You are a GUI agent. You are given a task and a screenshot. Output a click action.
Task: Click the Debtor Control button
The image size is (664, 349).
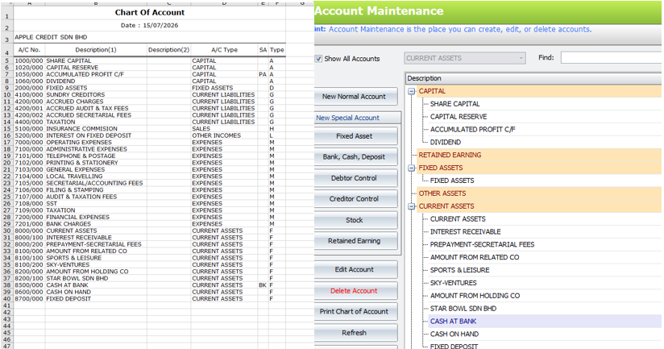click(x=354, y=178)
